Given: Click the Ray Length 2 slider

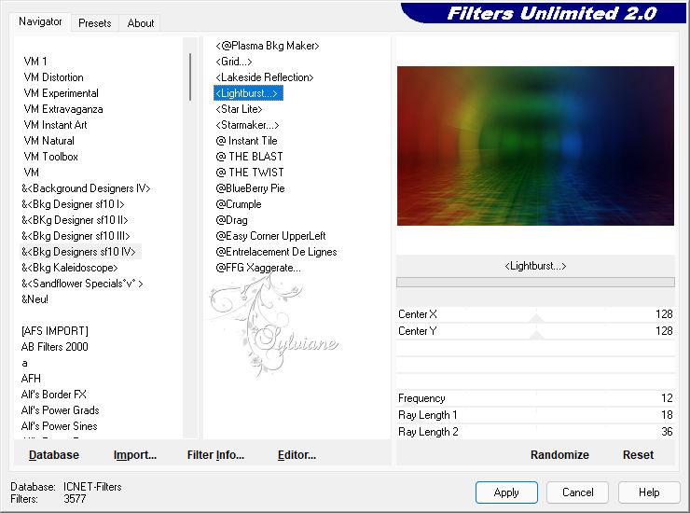Looking at the screenshot, I should pyautogui.click(x=535, y=432).
